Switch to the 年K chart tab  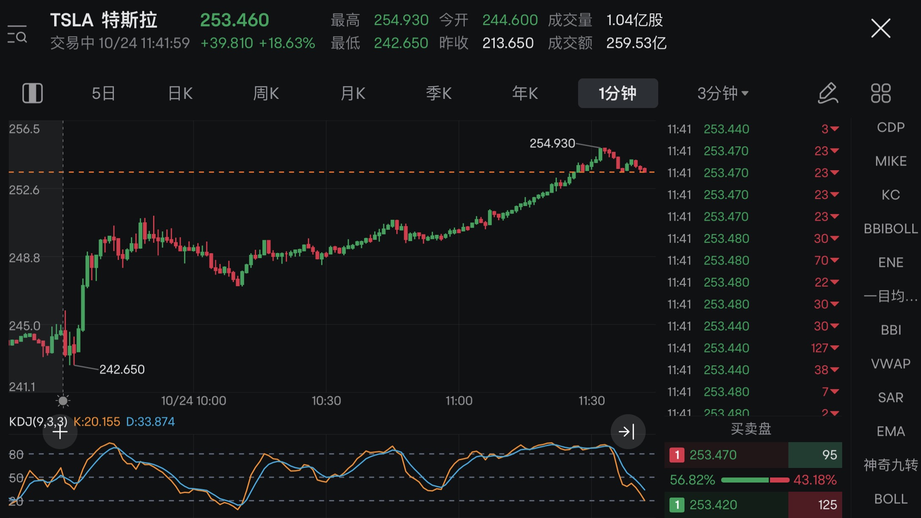coord(525,93)
